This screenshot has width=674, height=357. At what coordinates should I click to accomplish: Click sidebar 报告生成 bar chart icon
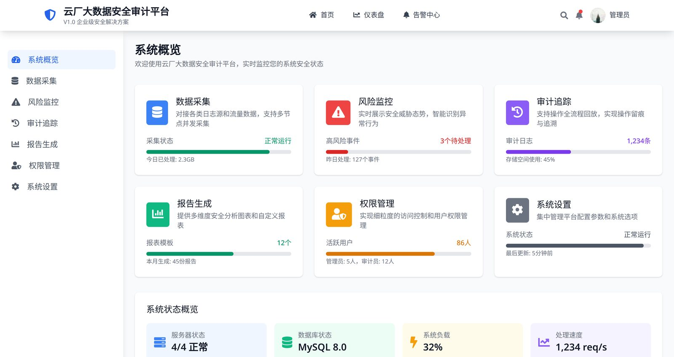[15, 144]
